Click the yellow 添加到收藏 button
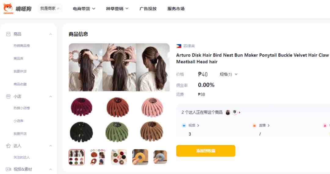The image size is (330, 174). pyautogui.click(x=206, y=151)
